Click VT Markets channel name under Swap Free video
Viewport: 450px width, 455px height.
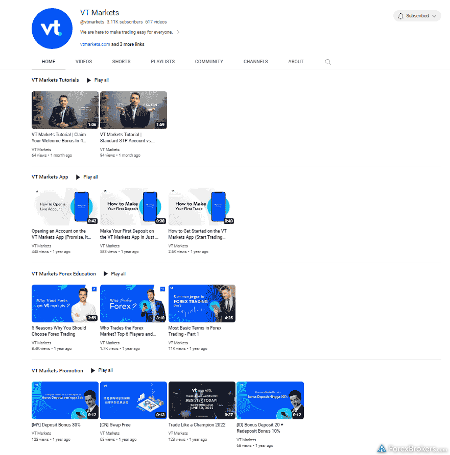coord(110,433)
